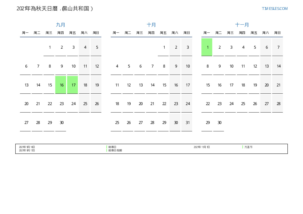
Task: Select highlighted November 1 holiday cell
Action: point(207,47)
